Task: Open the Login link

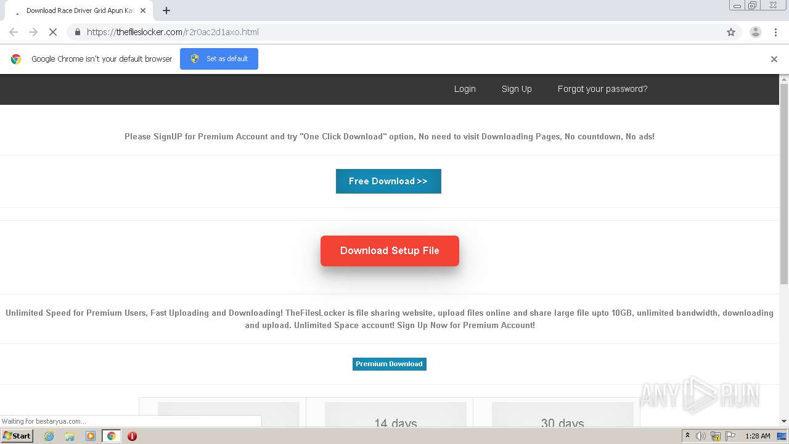Action: 465,89
